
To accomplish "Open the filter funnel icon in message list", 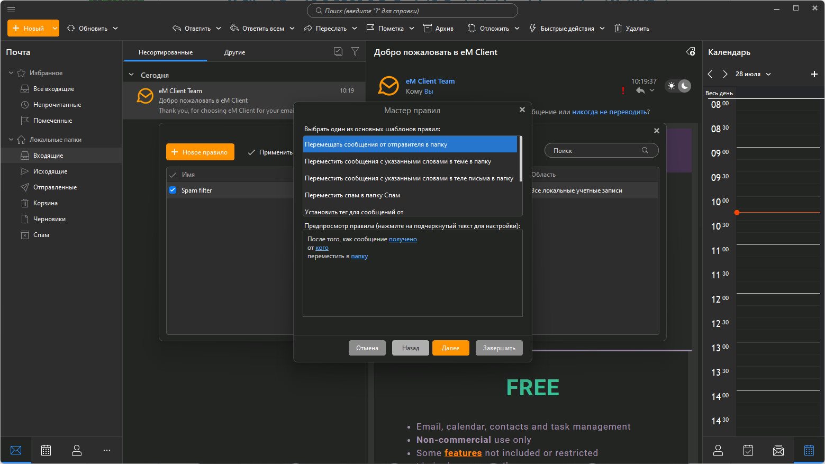I will tap(355, 51).
